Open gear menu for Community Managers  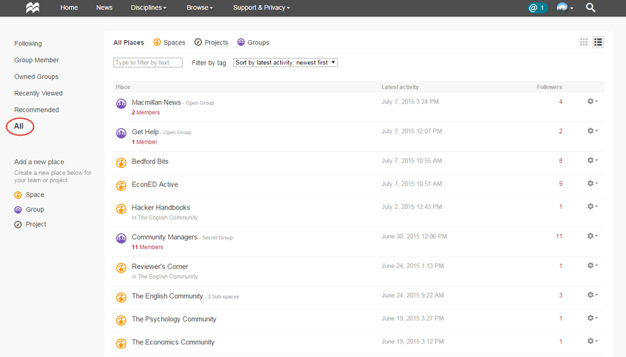point(593,236)
